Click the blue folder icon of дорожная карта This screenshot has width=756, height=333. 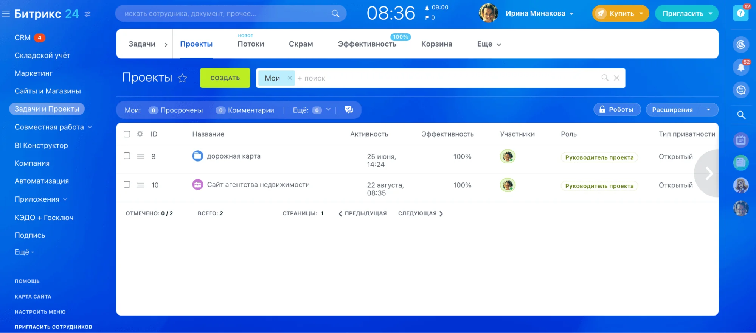coord(198,156)
